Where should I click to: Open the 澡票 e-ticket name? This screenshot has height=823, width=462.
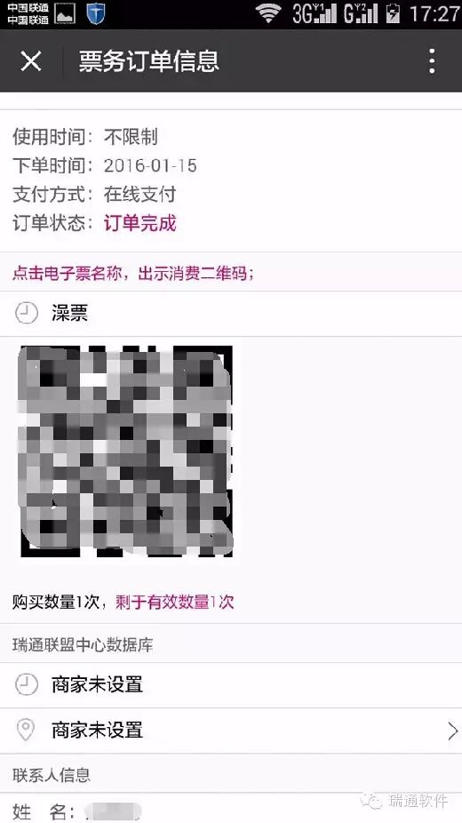(69, 314)
